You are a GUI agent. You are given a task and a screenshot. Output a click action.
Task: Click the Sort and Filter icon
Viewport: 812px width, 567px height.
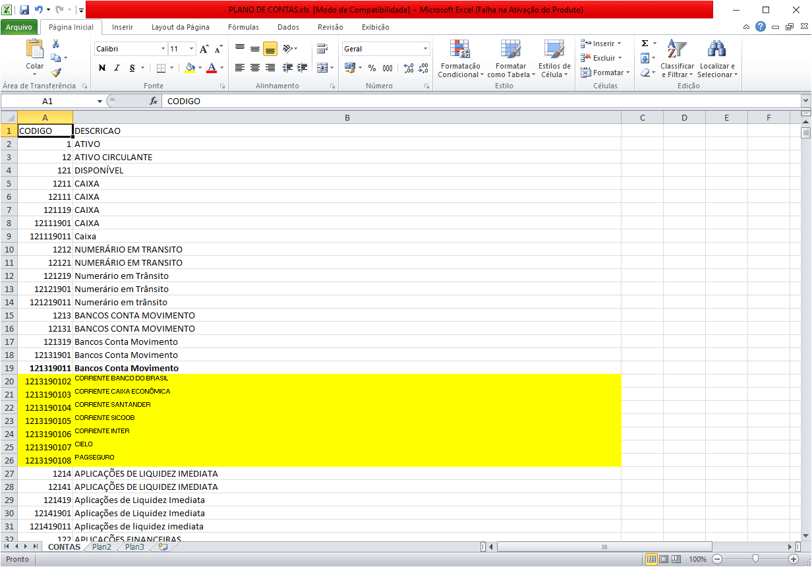[676, 50]
